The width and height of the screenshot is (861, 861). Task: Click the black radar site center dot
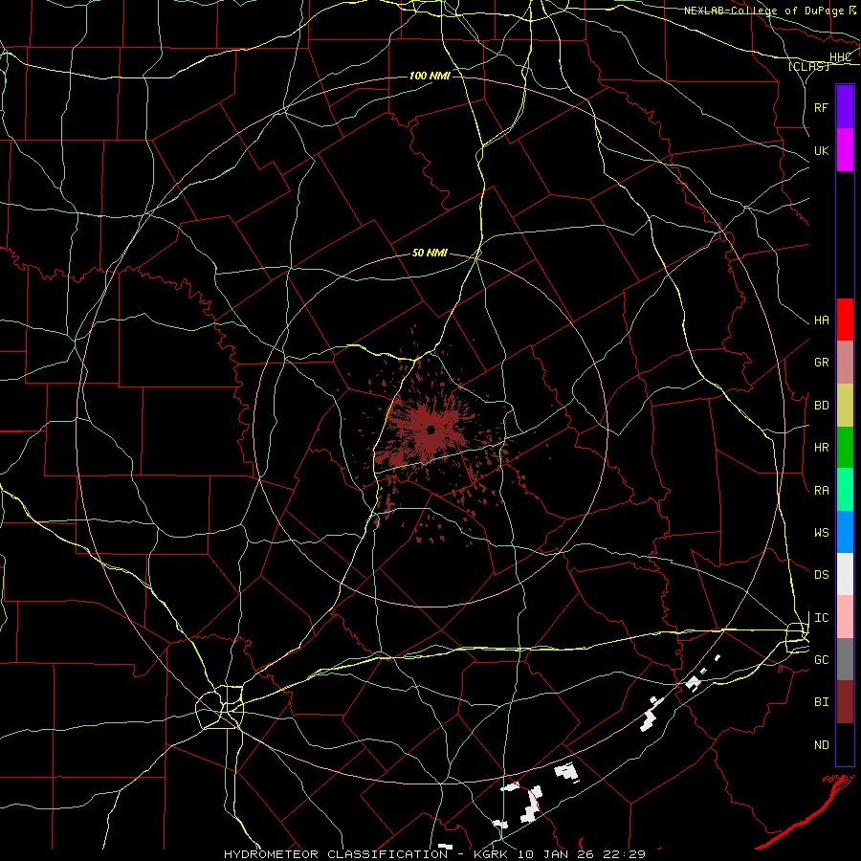(431, 430)
